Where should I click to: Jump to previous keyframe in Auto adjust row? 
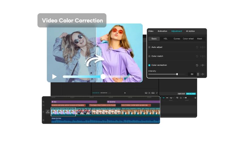pos(201,47)
